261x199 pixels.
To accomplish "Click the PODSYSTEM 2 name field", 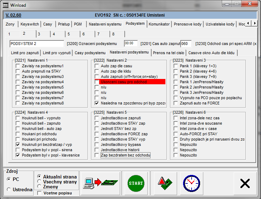I will coord(37,44).
